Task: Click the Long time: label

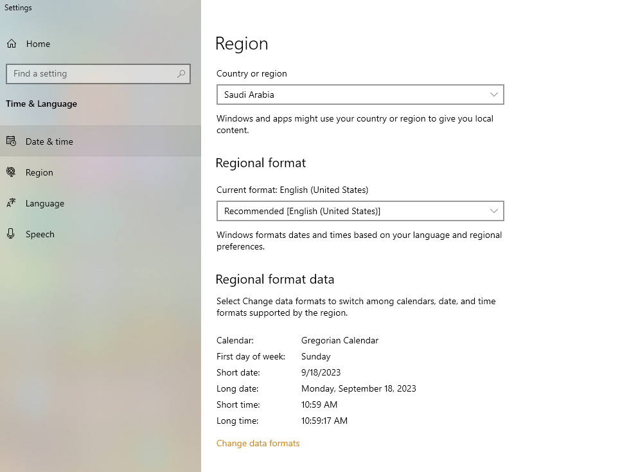Action: click(x=238, y=421)
